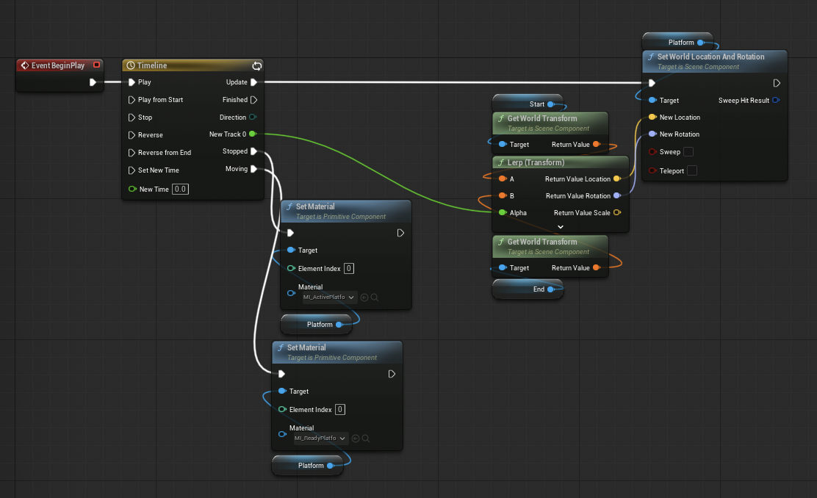Click the Return Value Location output pin

pyautogui.click(x=617, y=178)
